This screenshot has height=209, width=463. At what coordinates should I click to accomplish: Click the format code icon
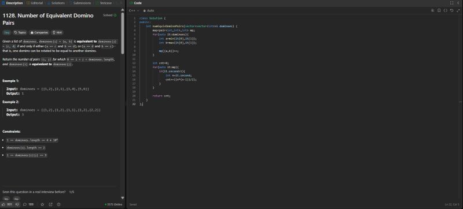coord(432,10)
